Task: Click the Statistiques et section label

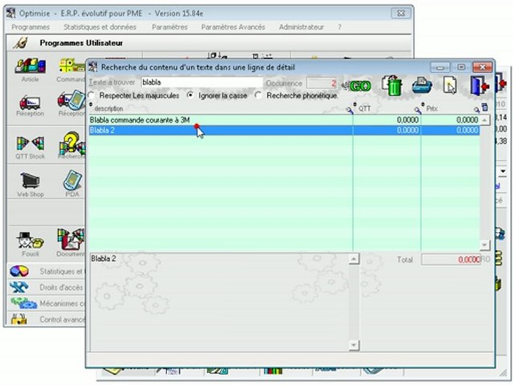Action: 61,272
